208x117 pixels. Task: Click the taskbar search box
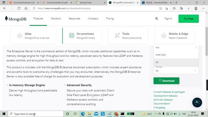(x=35, y=114)
